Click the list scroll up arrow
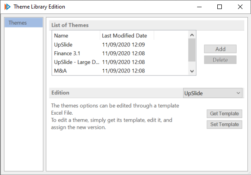251x175 pixels. click(x=192, y=35)
